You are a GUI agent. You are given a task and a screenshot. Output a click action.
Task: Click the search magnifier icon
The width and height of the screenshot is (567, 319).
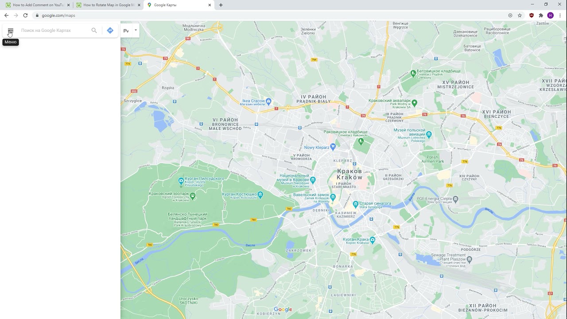click(x=94, y=31)
